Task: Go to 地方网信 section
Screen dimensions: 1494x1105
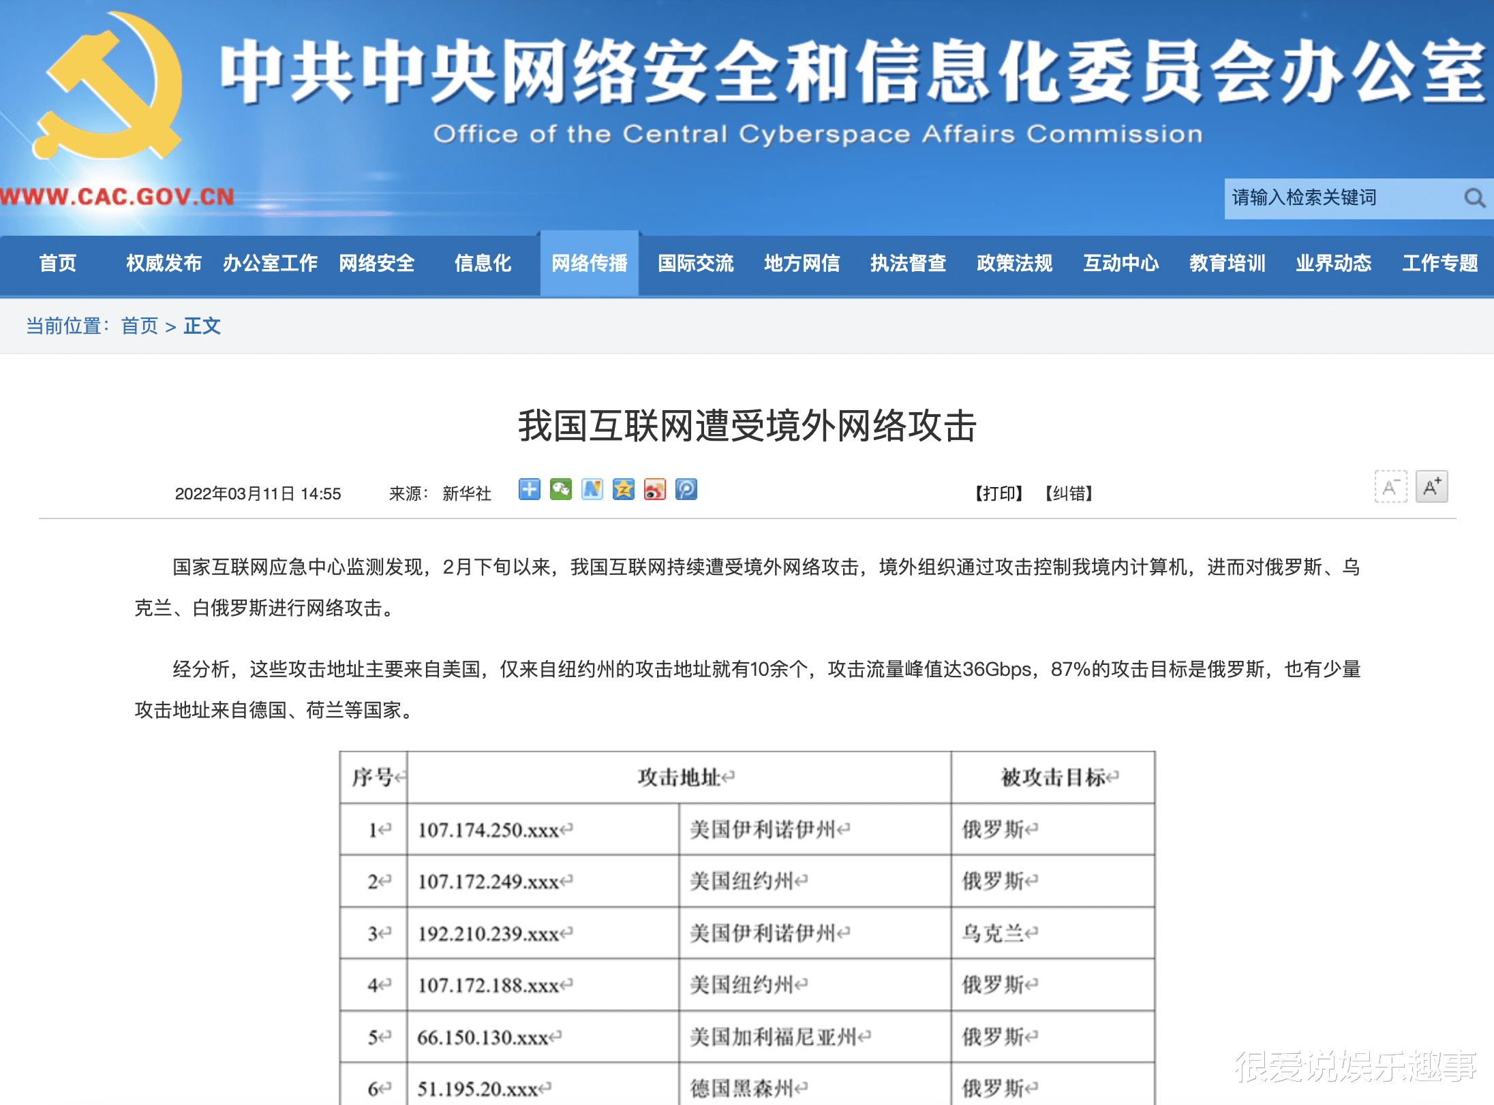Action: pos(802,263)
